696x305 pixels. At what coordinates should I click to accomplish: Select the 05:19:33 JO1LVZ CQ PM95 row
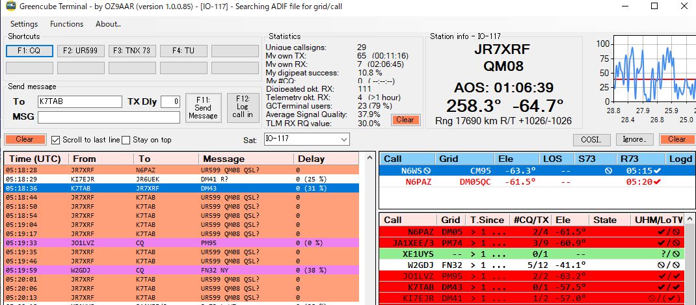click(x=181, y=243)
